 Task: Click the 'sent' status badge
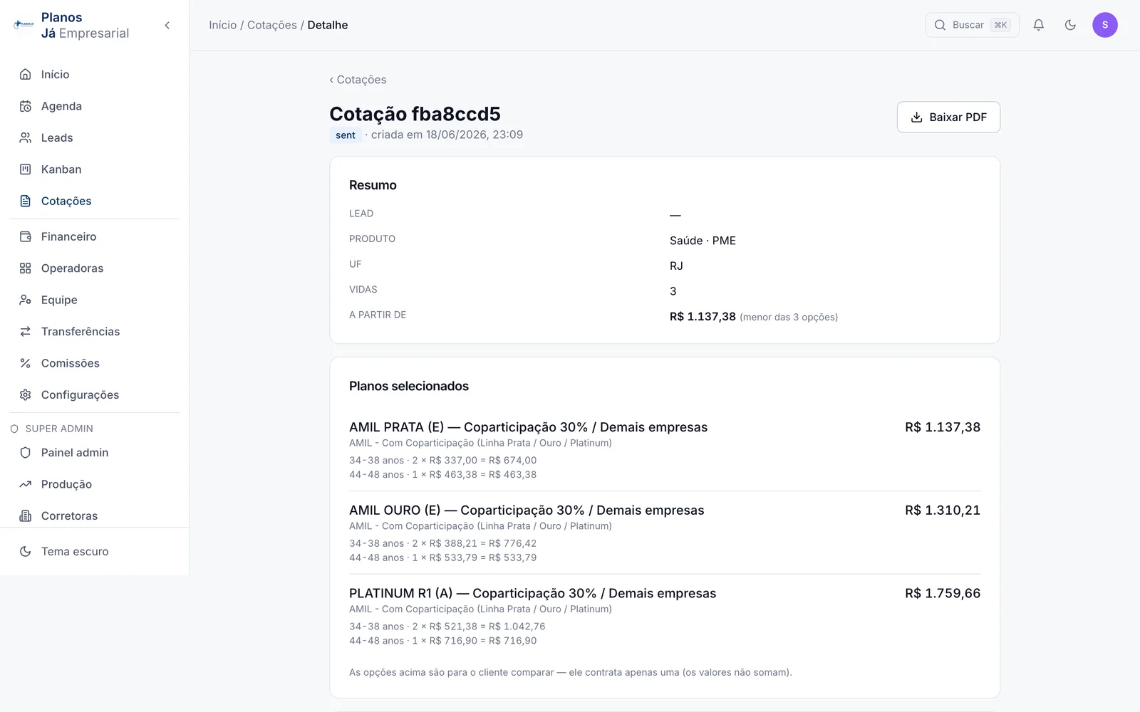346,135
